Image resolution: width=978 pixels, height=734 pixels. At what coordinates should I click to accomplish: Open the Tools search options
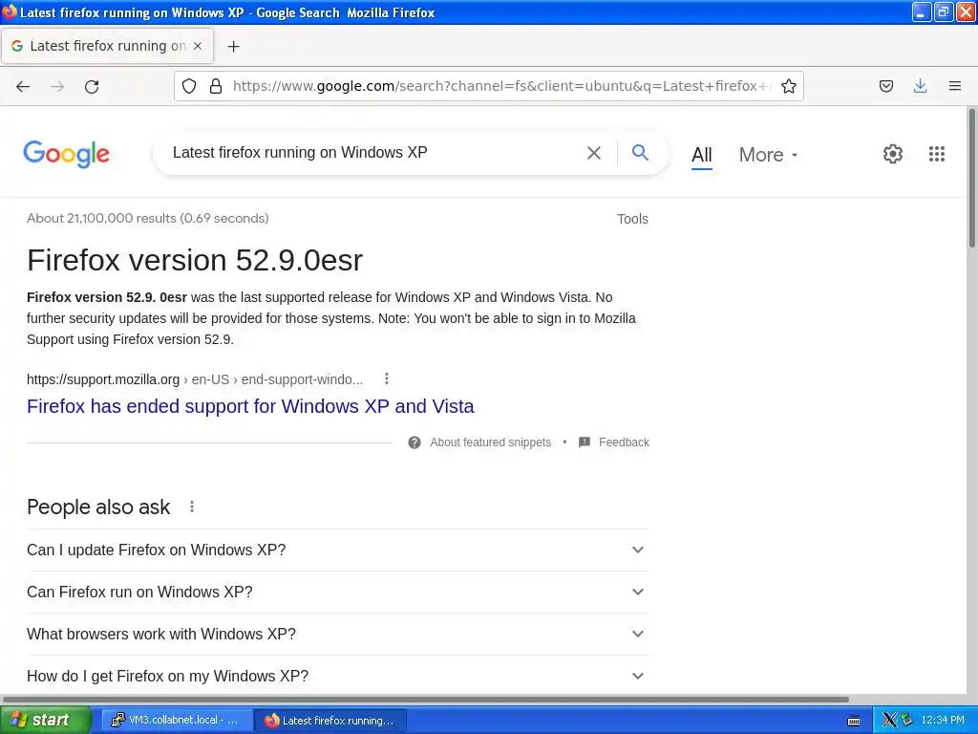[x=632, y=219]
